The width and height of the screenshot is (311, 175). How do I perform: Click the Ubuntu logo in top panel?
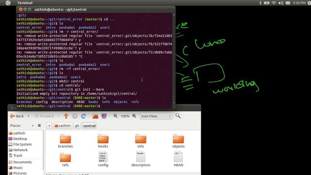point(8,3)
